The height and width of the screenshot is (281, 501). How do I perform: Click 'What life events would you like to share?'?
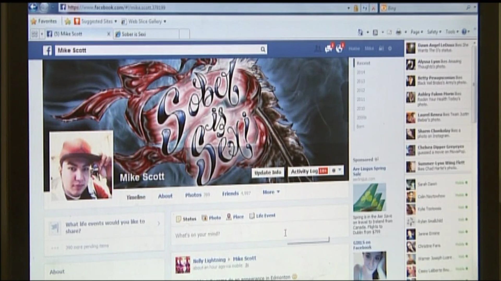coord(105,226)
